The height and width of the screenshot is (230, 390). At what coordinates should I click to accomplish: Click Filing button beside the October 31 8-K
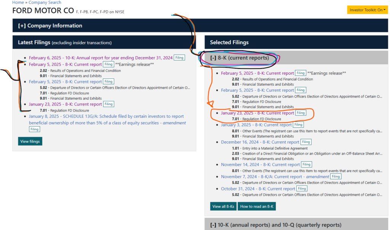coord(302,189)
